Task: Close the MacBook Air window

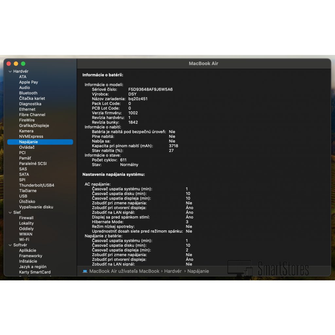Action: [9, 64]
